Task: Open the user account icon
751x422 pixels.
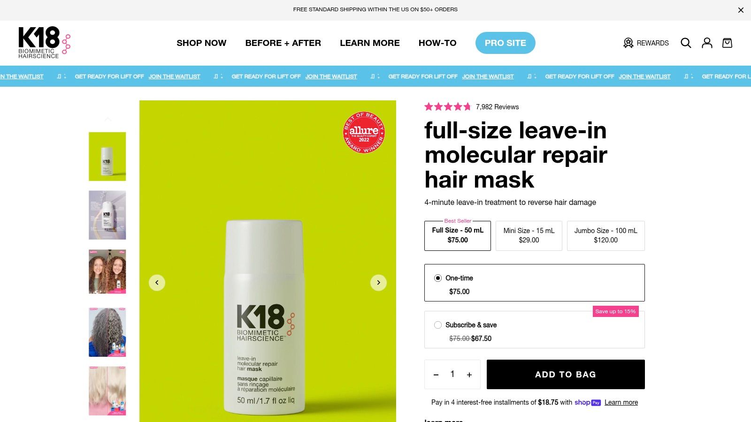Action: pos(707,43)
